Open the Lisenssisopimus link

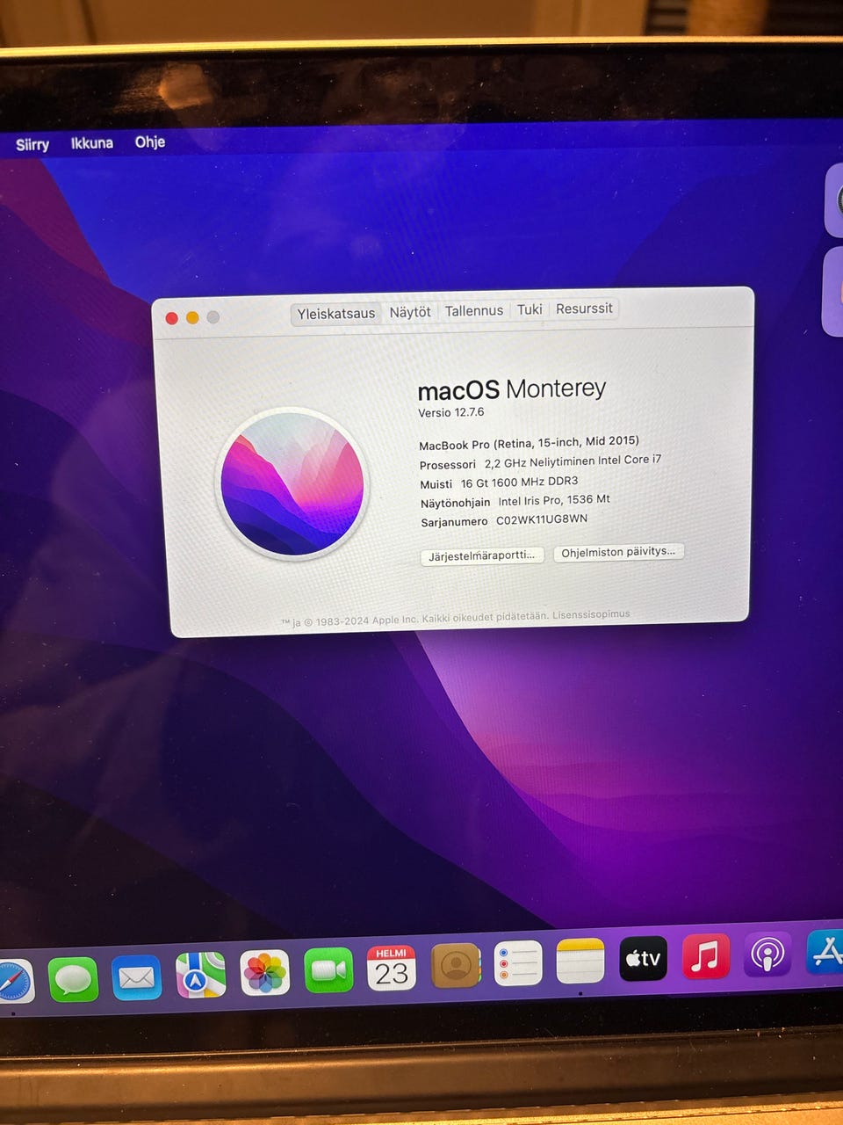pyautogui.click(x=591, y=614)
